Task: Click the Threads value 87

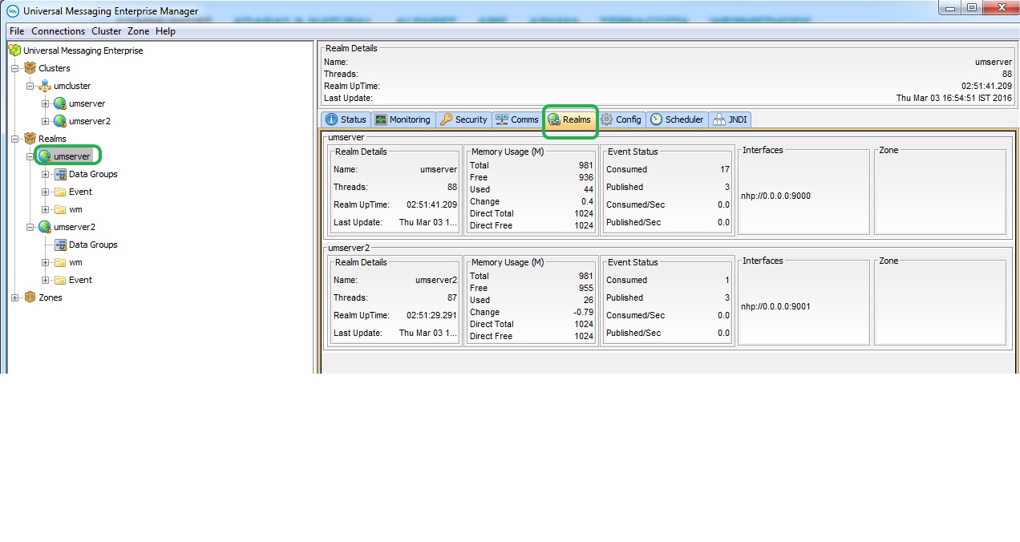Action: [452, 297]
